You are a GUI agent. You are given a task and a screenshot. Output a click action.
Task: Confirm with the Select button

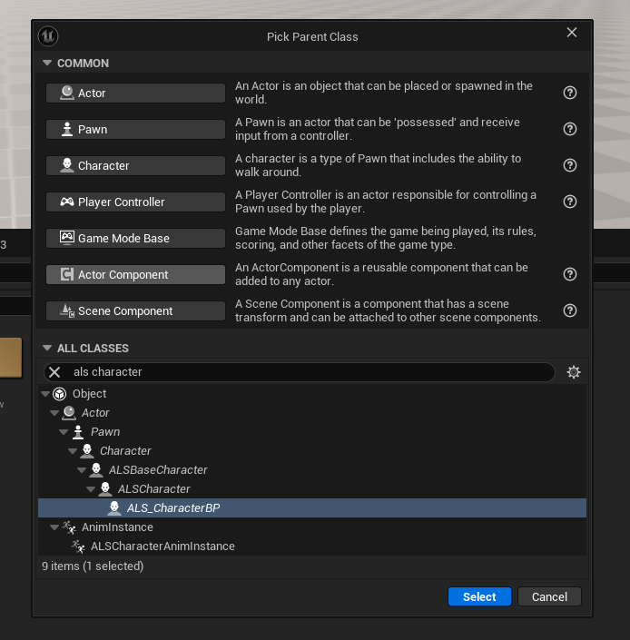pos(479,596)
